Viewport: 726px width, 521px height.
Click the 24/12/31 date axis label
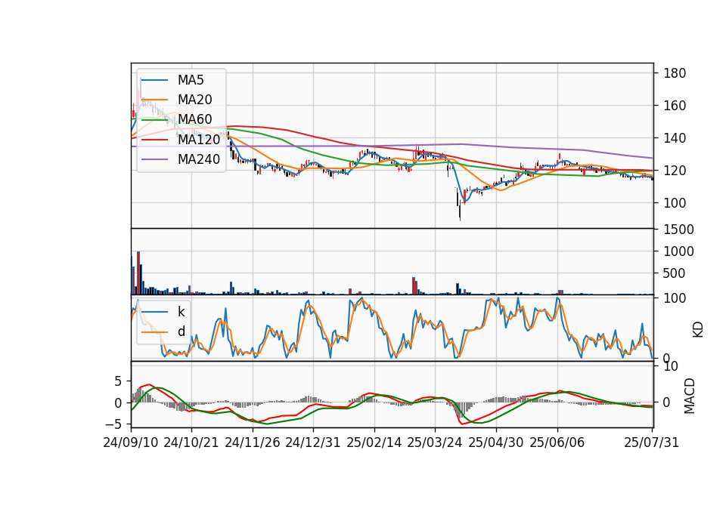coord(313,442)
